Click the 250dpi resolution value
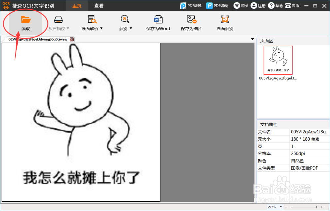330x211 pixels. (298, 153)
